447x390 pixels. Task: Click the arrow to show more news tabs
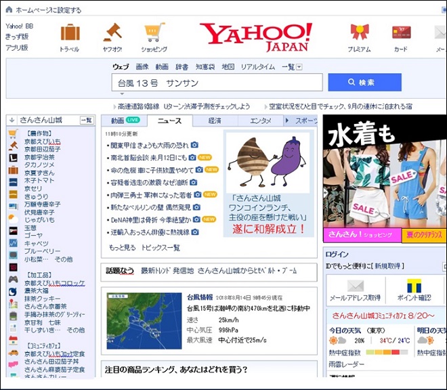click(x=287, y=121)
